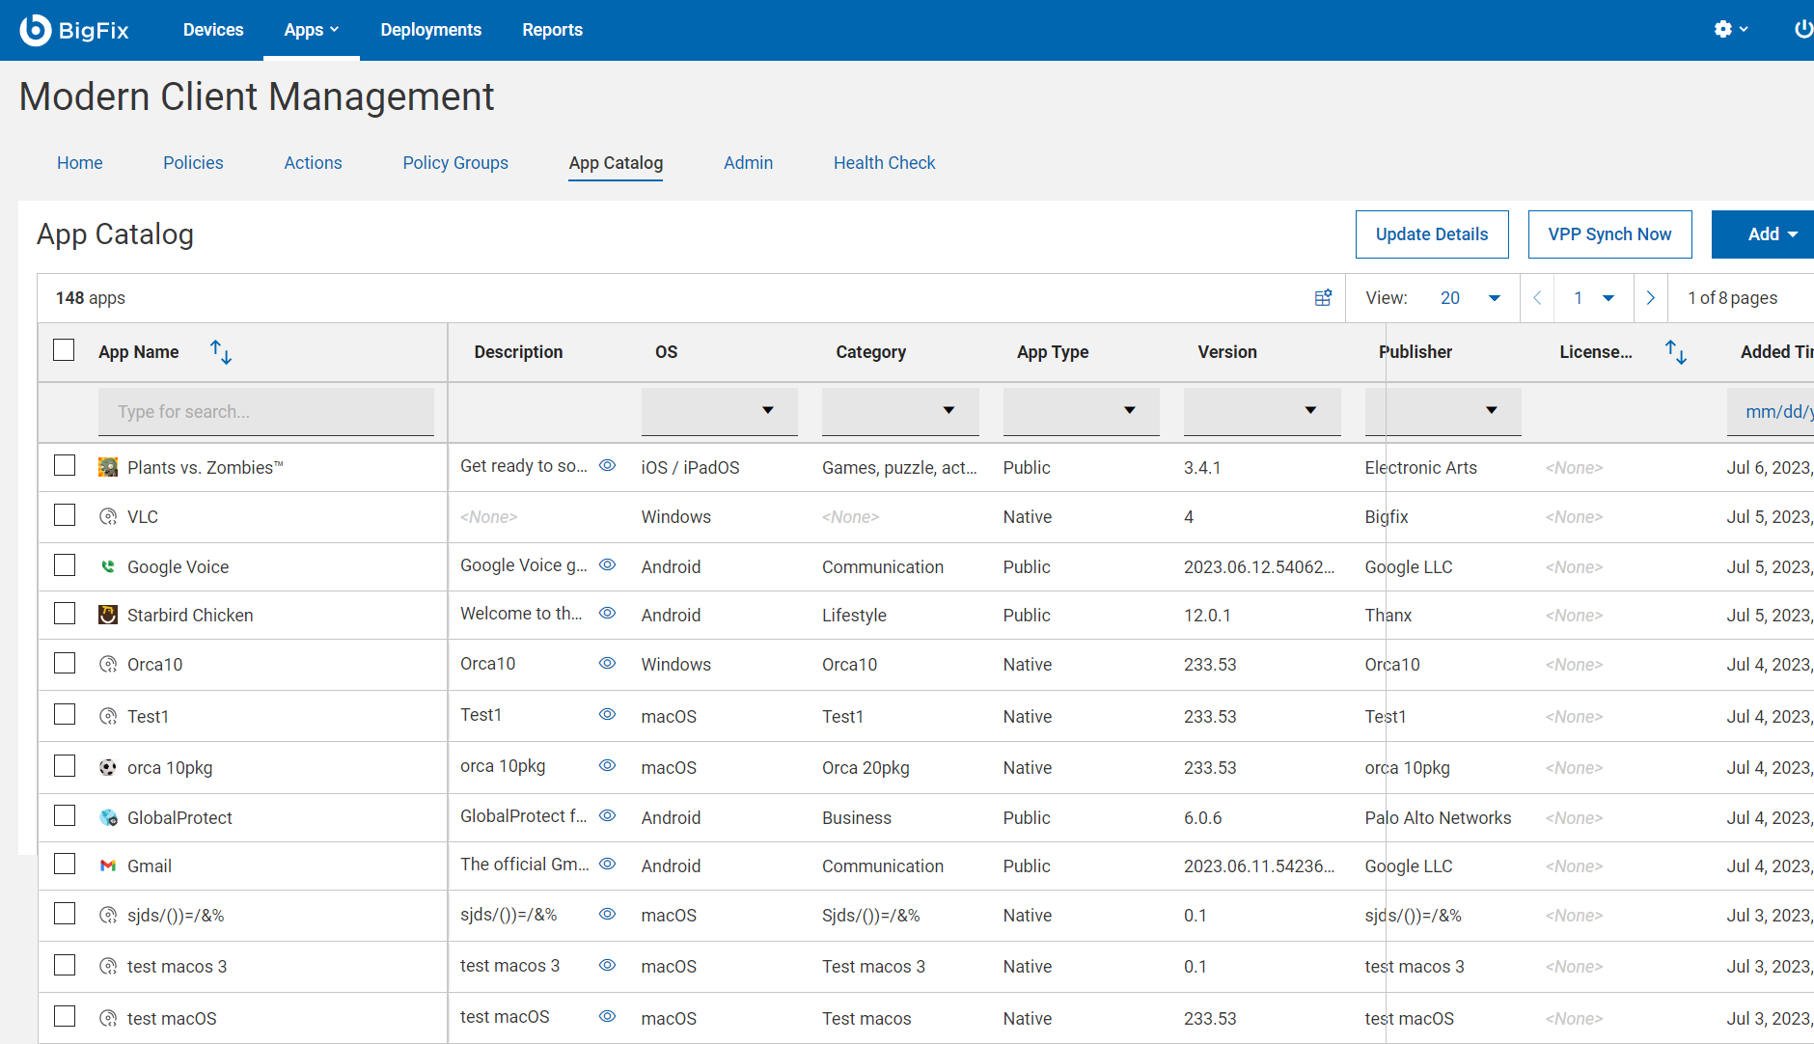This screenshot has width=1814, height=1044.
Task: Switch to the Health Check tab
Action: pyautogui.click(x=884, y=162)
